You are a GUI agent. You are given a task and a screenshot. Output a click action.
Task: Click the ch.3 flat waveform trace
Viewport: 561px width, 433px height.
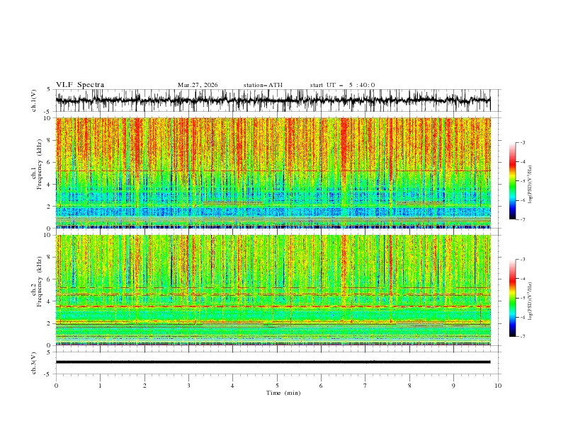pos(273,362)
